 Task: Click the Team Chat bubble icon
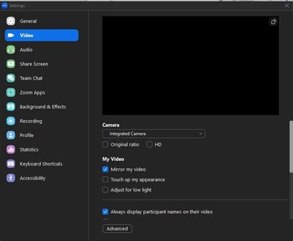(11, 78)
